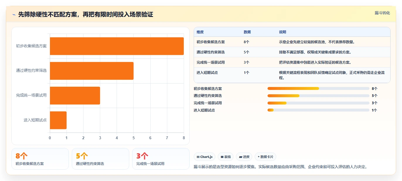Click the 1个 value beside the progress bars

point(374,110)
